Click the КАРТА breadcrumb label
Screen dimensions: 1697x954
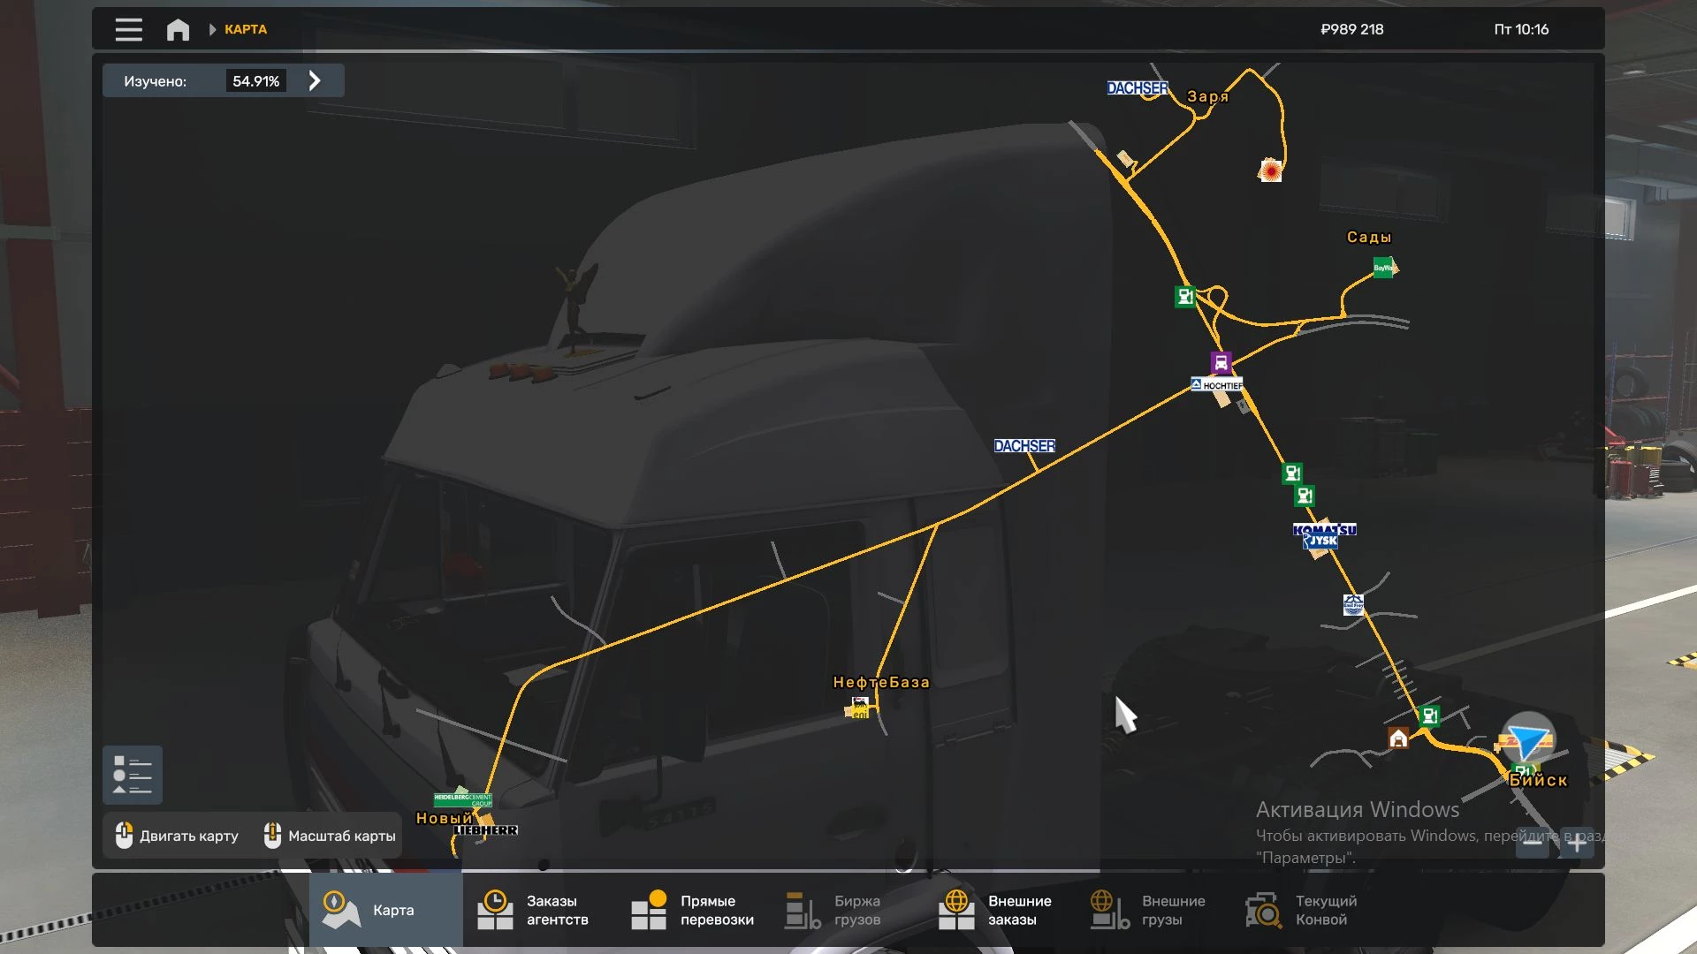pyautogui.click(x=245, y=29)
